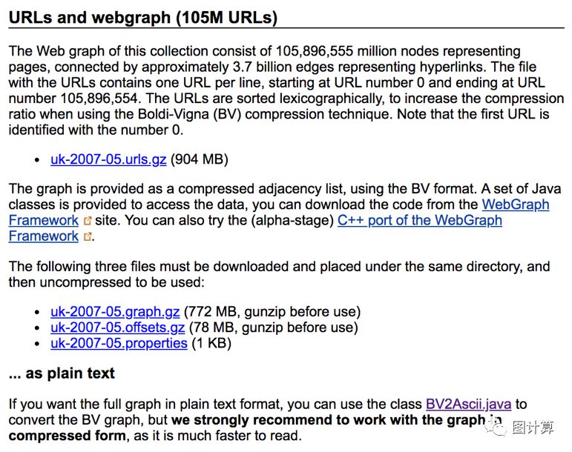Open the uk-2007-05.properties file link
This screenshot has height=452, width=572.
119,344
